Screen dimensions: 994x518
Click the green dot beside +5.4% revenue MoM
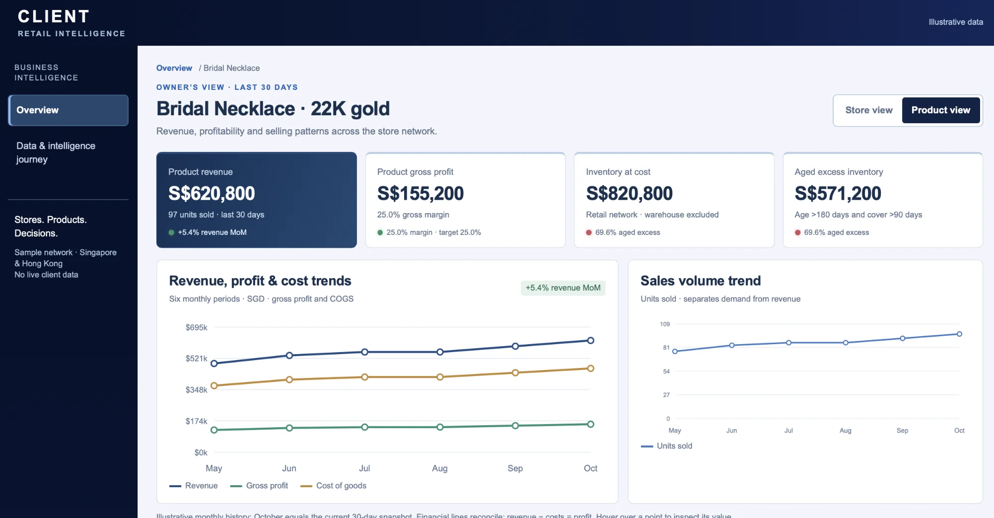(x=171, y=232)
